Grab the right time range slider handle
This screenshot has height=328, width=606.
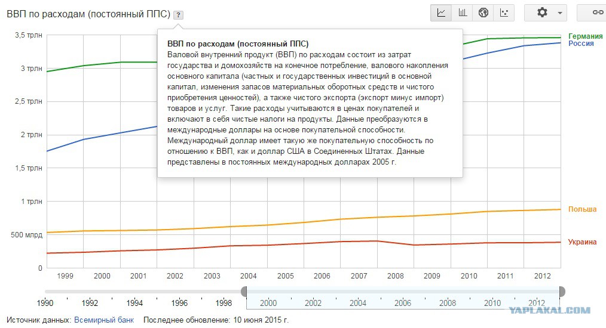point(562,292)
